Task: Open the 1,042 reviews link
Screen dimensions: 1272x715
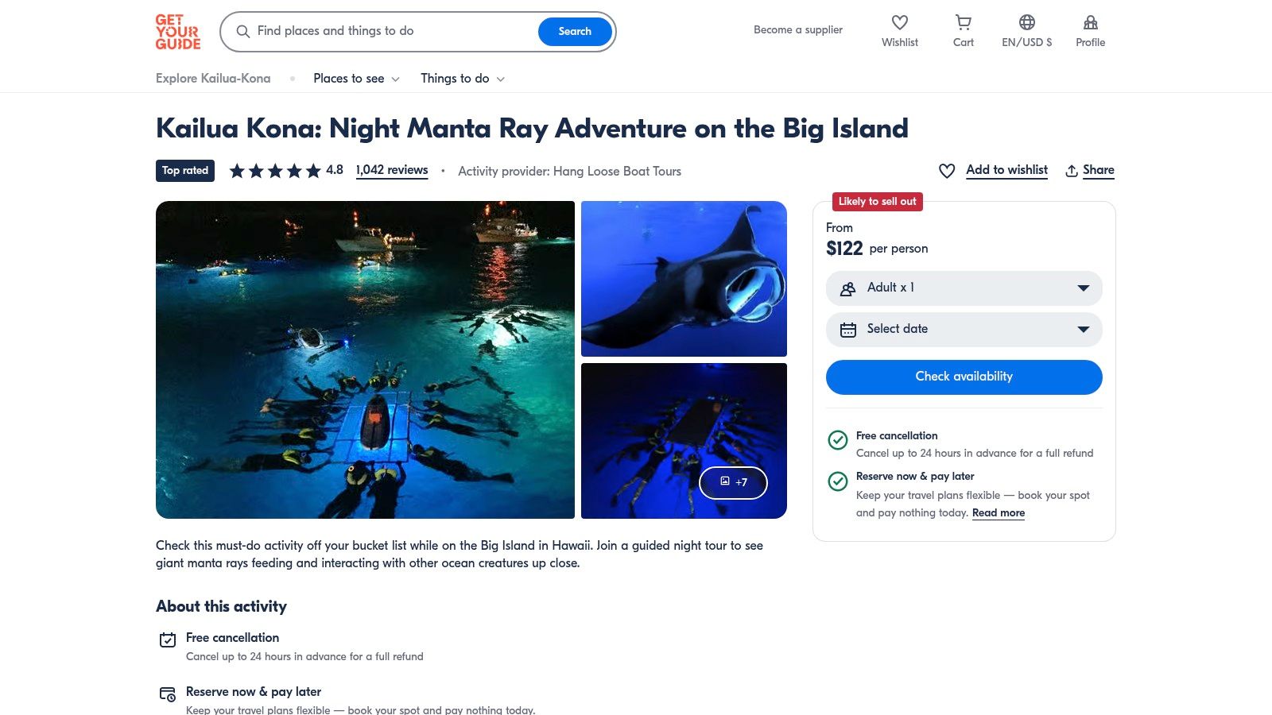Action: click(392, 170)
